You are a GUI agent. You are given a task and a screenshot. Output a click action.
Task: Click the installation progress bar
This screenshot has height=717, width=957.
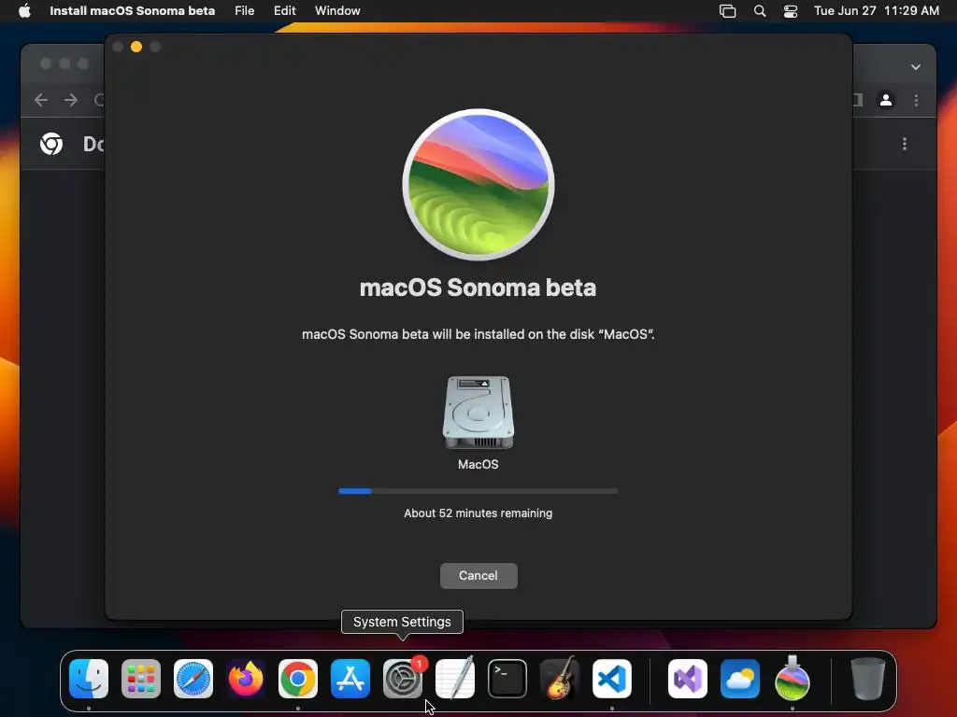pos(478,491)
